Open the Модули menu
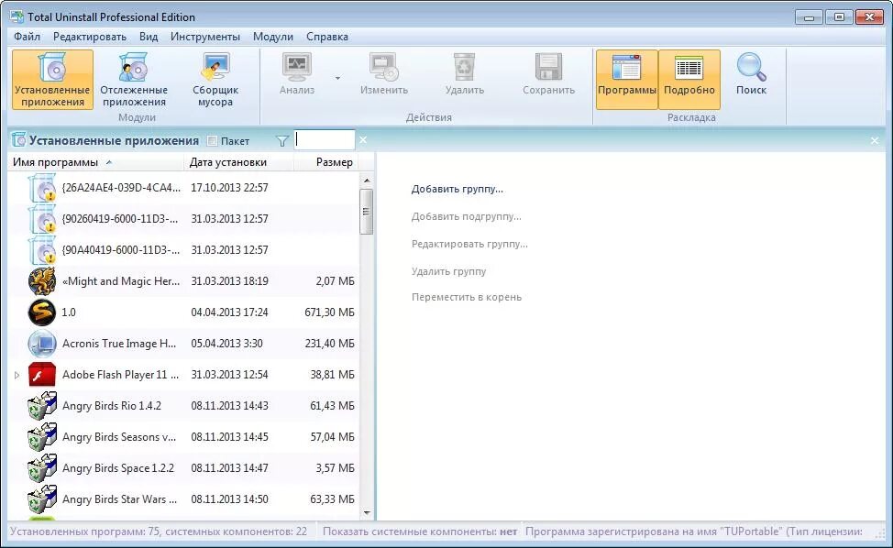This screenshot has height=548, width=893. coord(273,37)
